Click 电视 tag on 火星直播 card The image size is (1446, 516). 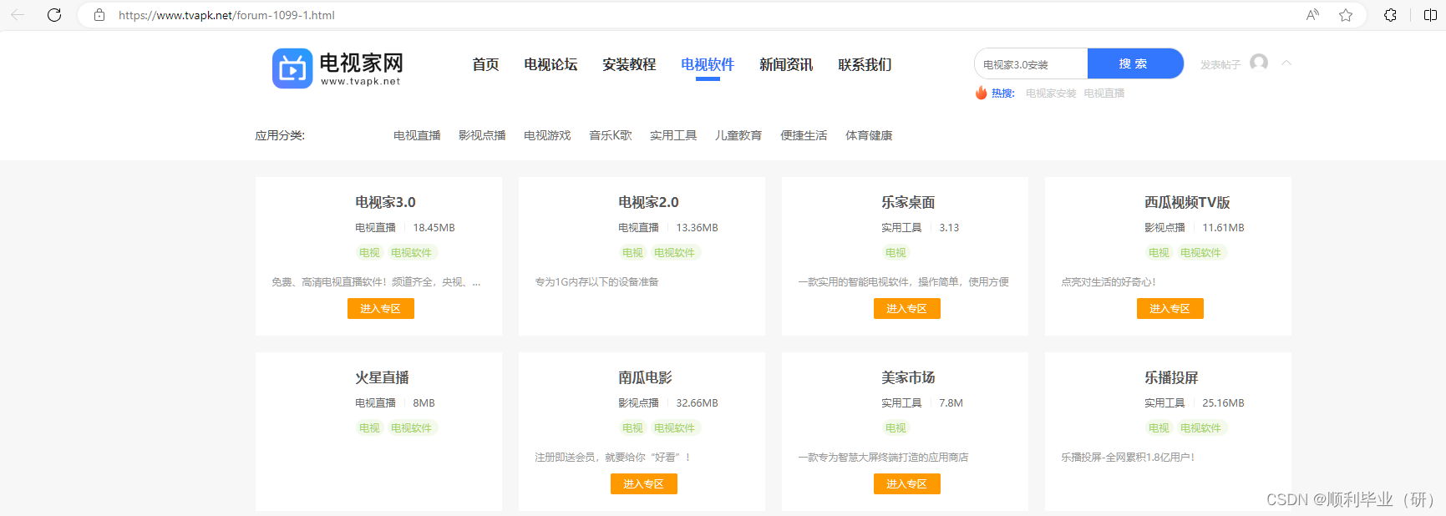click(369, 428)
